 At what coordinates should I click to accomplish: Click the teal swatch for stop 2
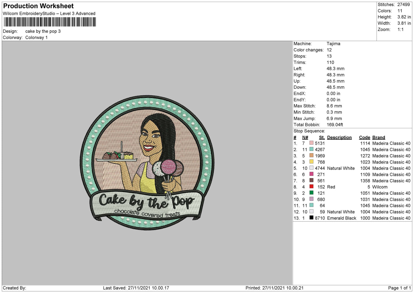[311, 149]
